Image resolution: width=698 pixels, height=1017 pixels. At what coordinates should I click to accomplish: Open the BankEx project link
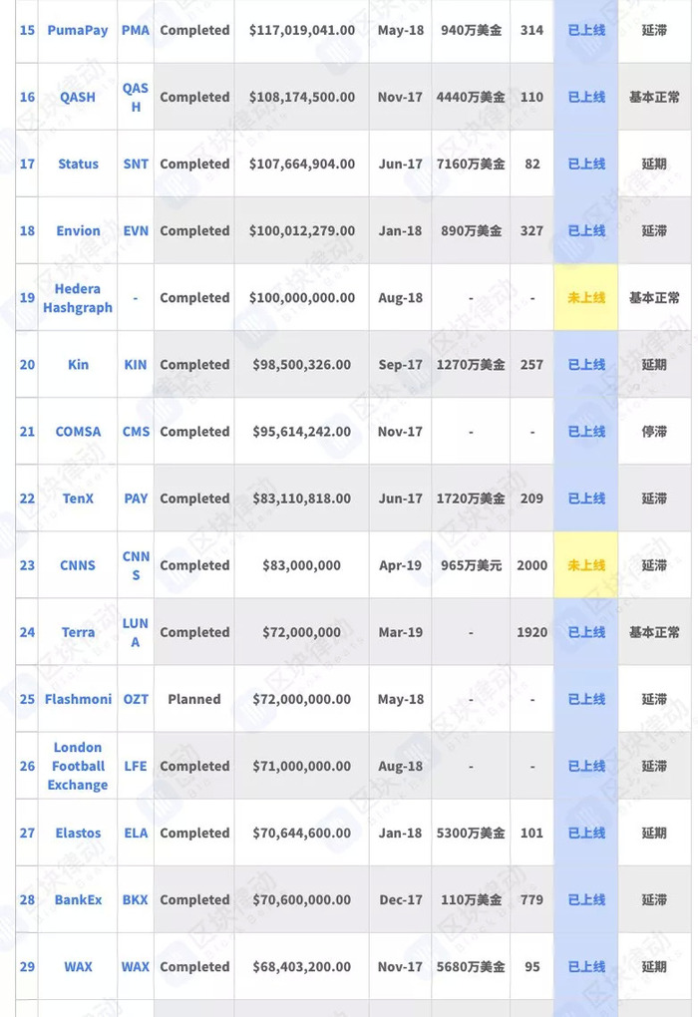(78, 899)
